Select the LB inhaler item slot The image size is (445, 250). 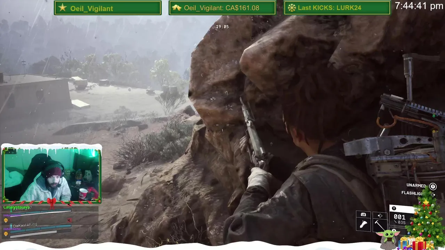pos(363,221)
